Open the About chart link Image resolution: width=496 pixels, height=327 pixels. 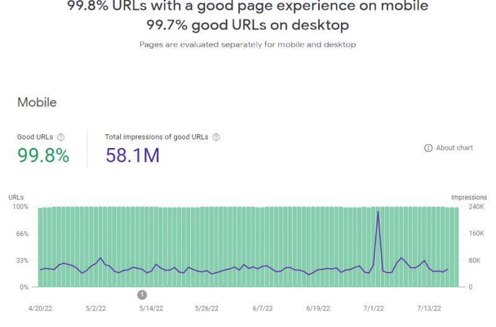click(x=454, y=148)
